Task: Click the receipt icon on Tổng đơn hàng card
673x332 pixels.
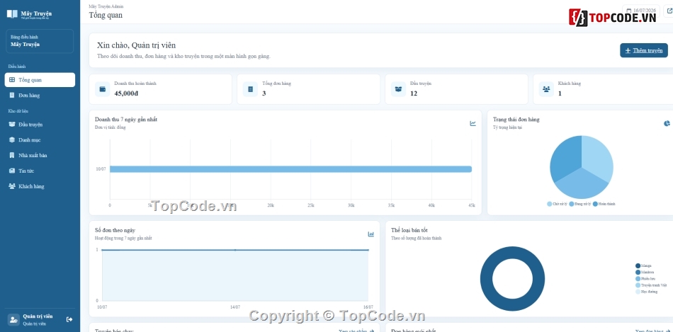Action: point(250,88)
